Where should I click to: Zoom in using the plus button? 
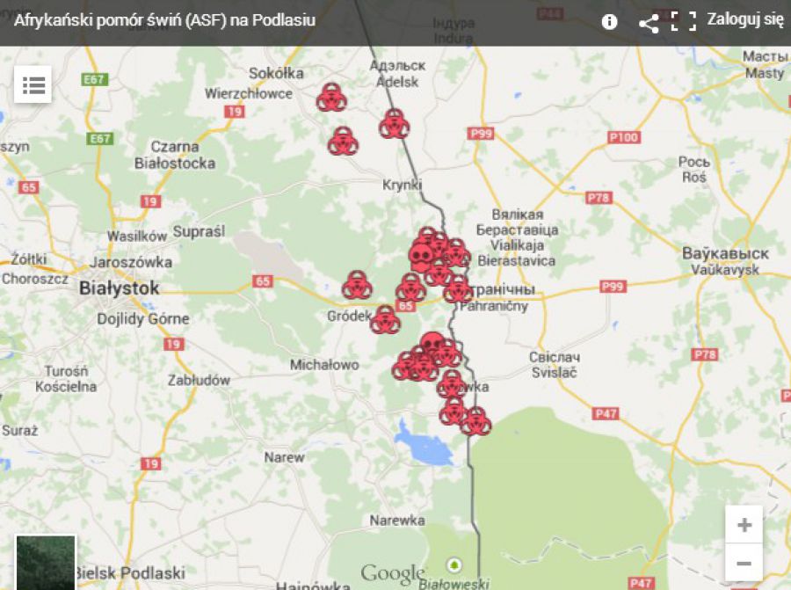pyautogui.click(x=744, y=525)
